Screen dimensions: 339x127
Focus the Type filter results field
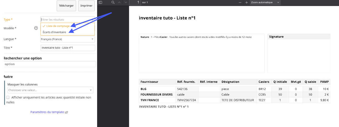pyautogui.click(x=68, y=20)
